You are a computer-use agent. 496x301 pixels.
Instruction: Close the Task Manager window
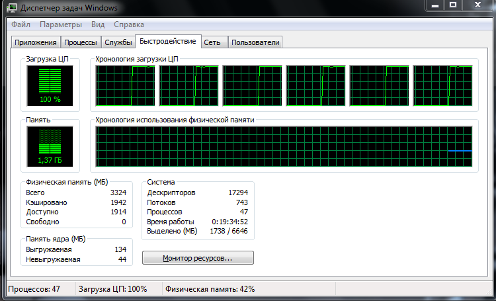click(x=477, y=5)
